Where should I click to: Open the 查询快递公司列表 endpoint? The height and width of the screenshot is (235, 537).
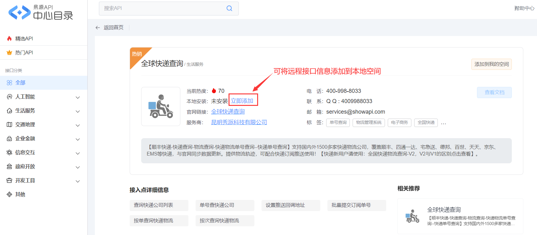(159, 205)
